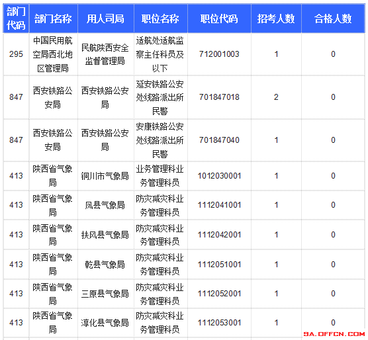Viewport: 368px width, 340px height.
Task: Click the 职位名称 column header
Action: click(160, 19)
